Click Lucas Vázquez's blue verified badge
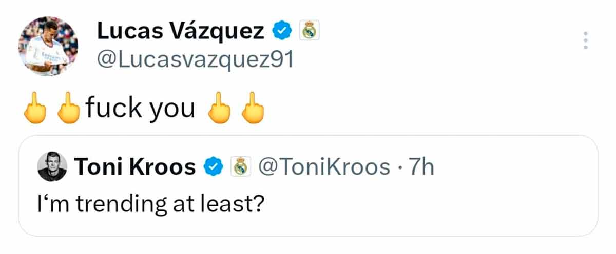The height and width of the screenshot is (254, 616). click(281, 32)
